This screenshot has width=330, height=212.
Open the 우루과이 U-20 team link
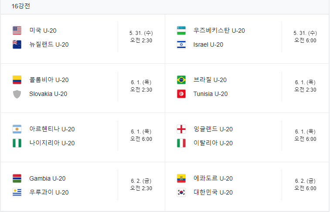tap(49, 192)
